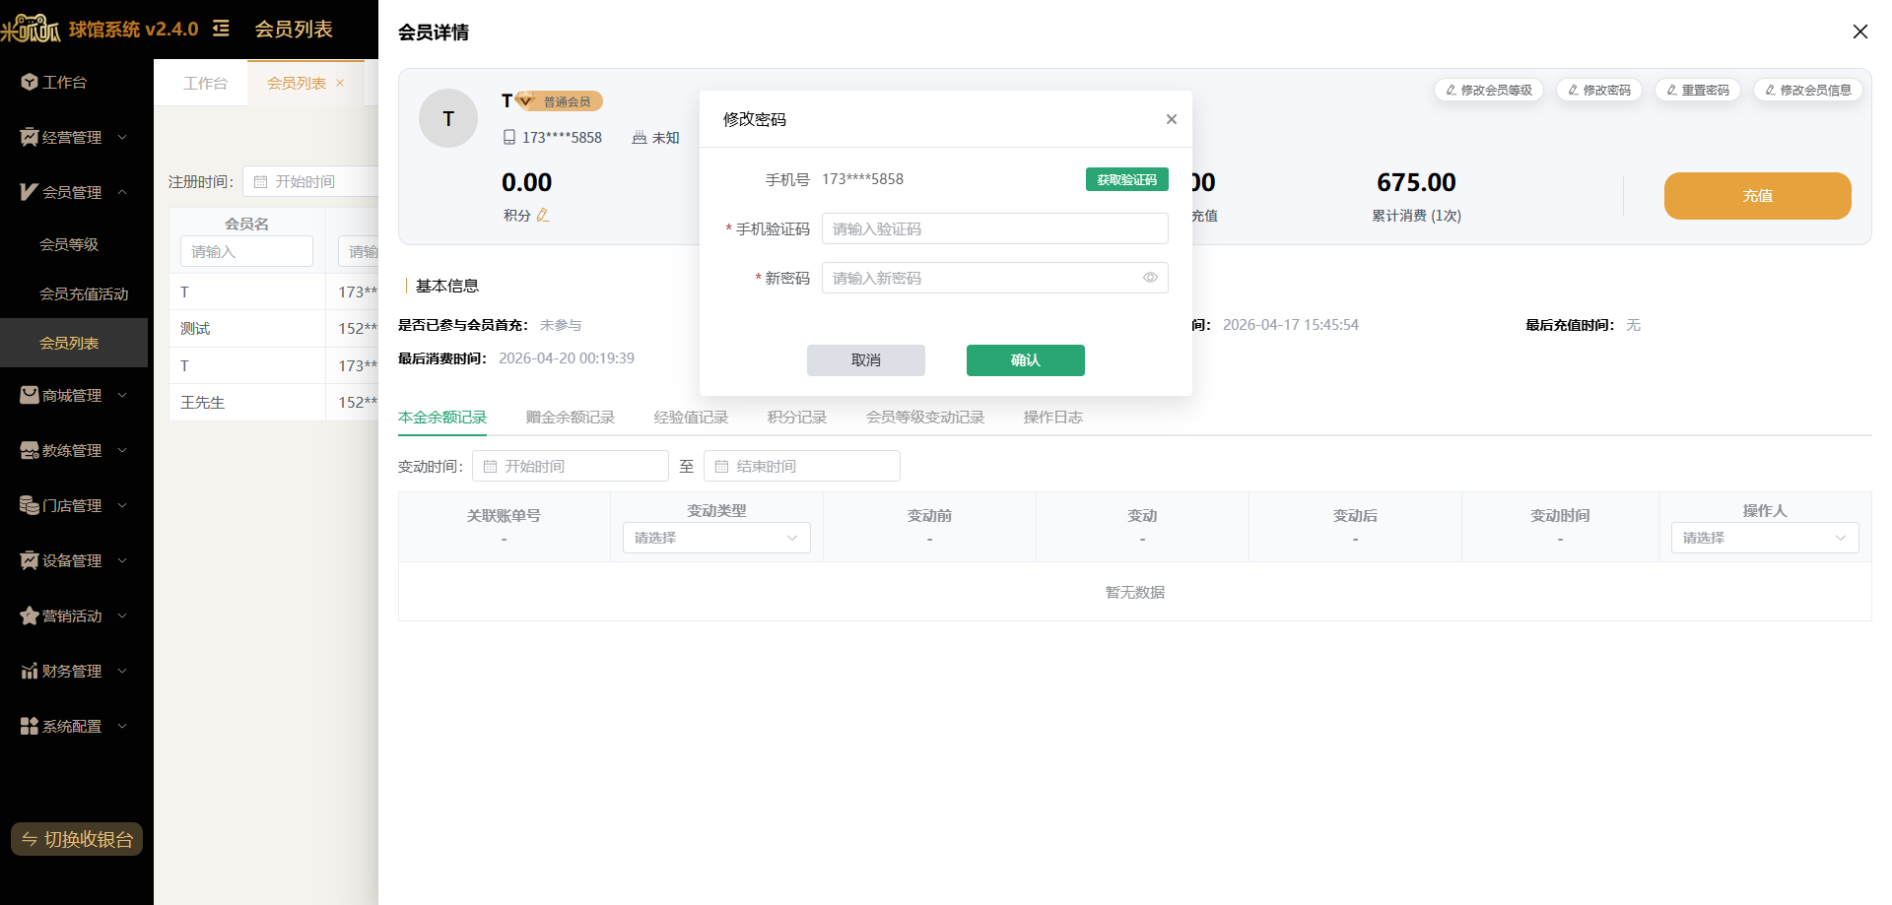Click the phone icon beside 173****5858
Image resolution: width=1892 pixels, height=905 pixels.
[509, 138]
